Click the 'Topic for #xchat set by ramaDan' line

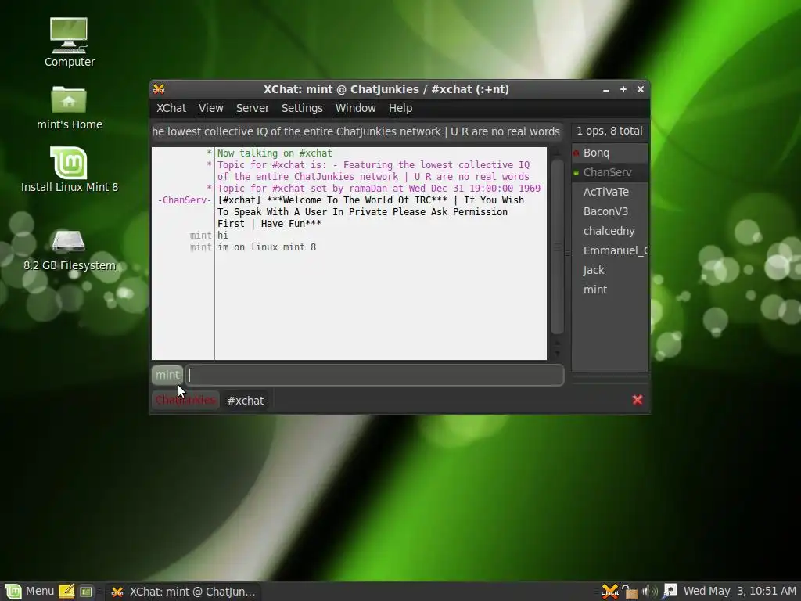[379, 188]
